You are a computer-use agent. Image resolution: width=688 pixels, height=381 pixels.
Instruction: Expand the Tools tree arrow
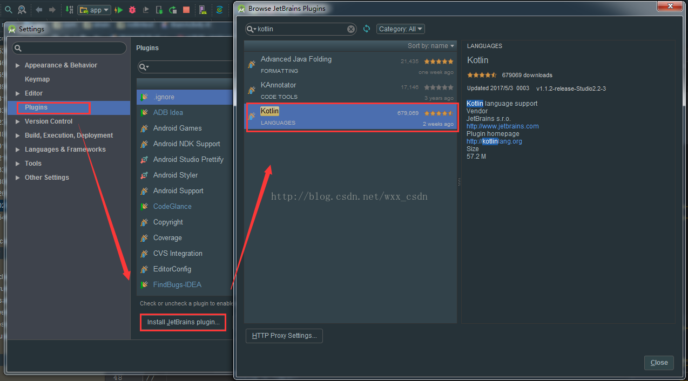point(18,164)
